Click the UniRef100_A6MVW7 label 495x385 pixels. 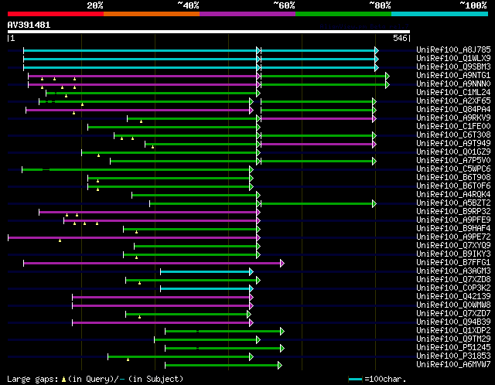[453, 365]
